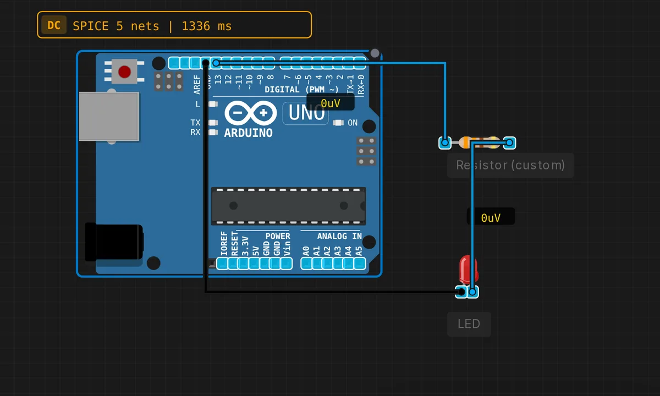The width and height of the screenshot is (660, 396).
Task: Click digital pin 13 with blue wire
Action: pos(216,63)
